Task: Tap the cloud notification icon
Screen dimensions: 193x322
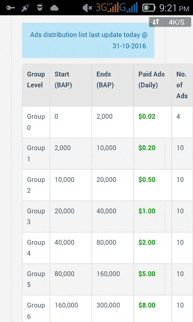Action: click(x=54, y=8)
